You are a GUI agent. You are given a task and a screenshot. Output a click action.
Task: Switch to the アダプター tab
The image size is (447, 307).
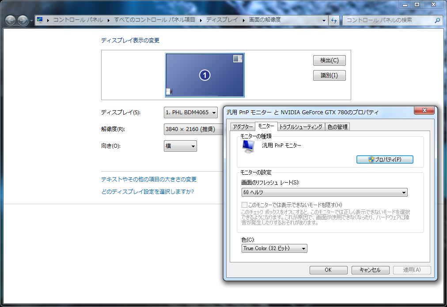[x=242, y=127]
